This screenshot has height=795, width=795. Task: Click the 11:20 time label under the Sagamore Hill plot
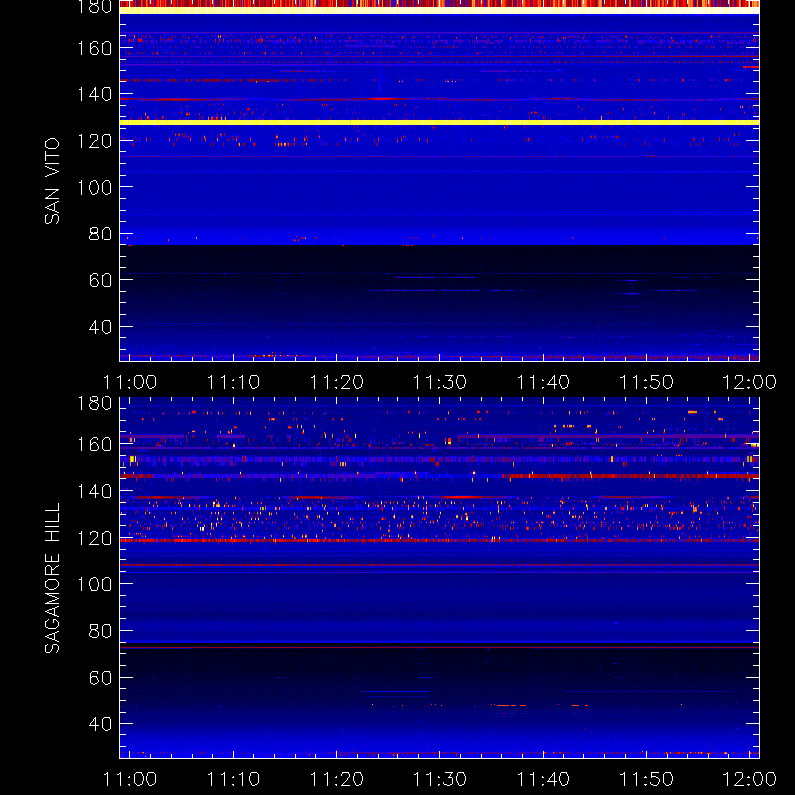coord(336,779)
